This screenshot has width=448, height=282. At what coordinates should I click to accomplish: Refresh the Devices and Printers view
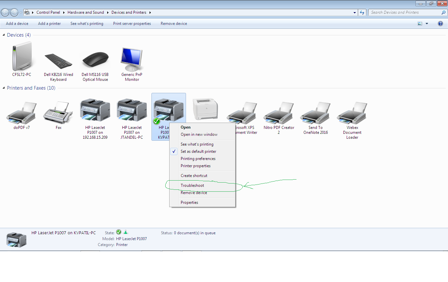(362, 12)
